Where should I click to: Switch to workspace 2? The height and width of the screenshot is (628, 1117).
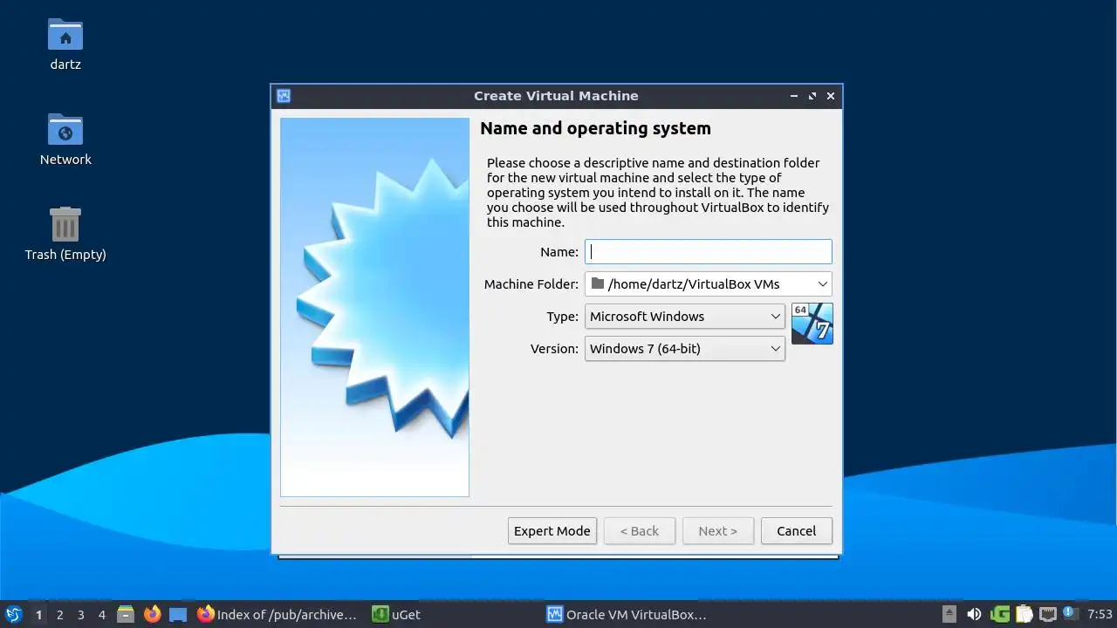(x=59, y=614)
